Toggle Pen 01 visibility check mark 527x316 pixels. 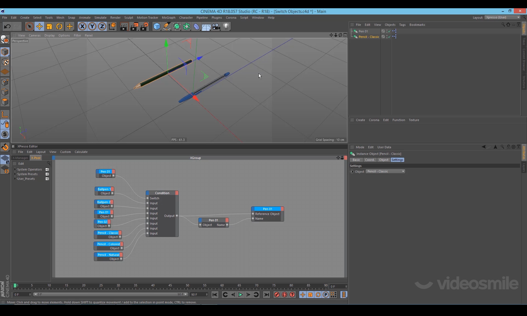(389, 31)
